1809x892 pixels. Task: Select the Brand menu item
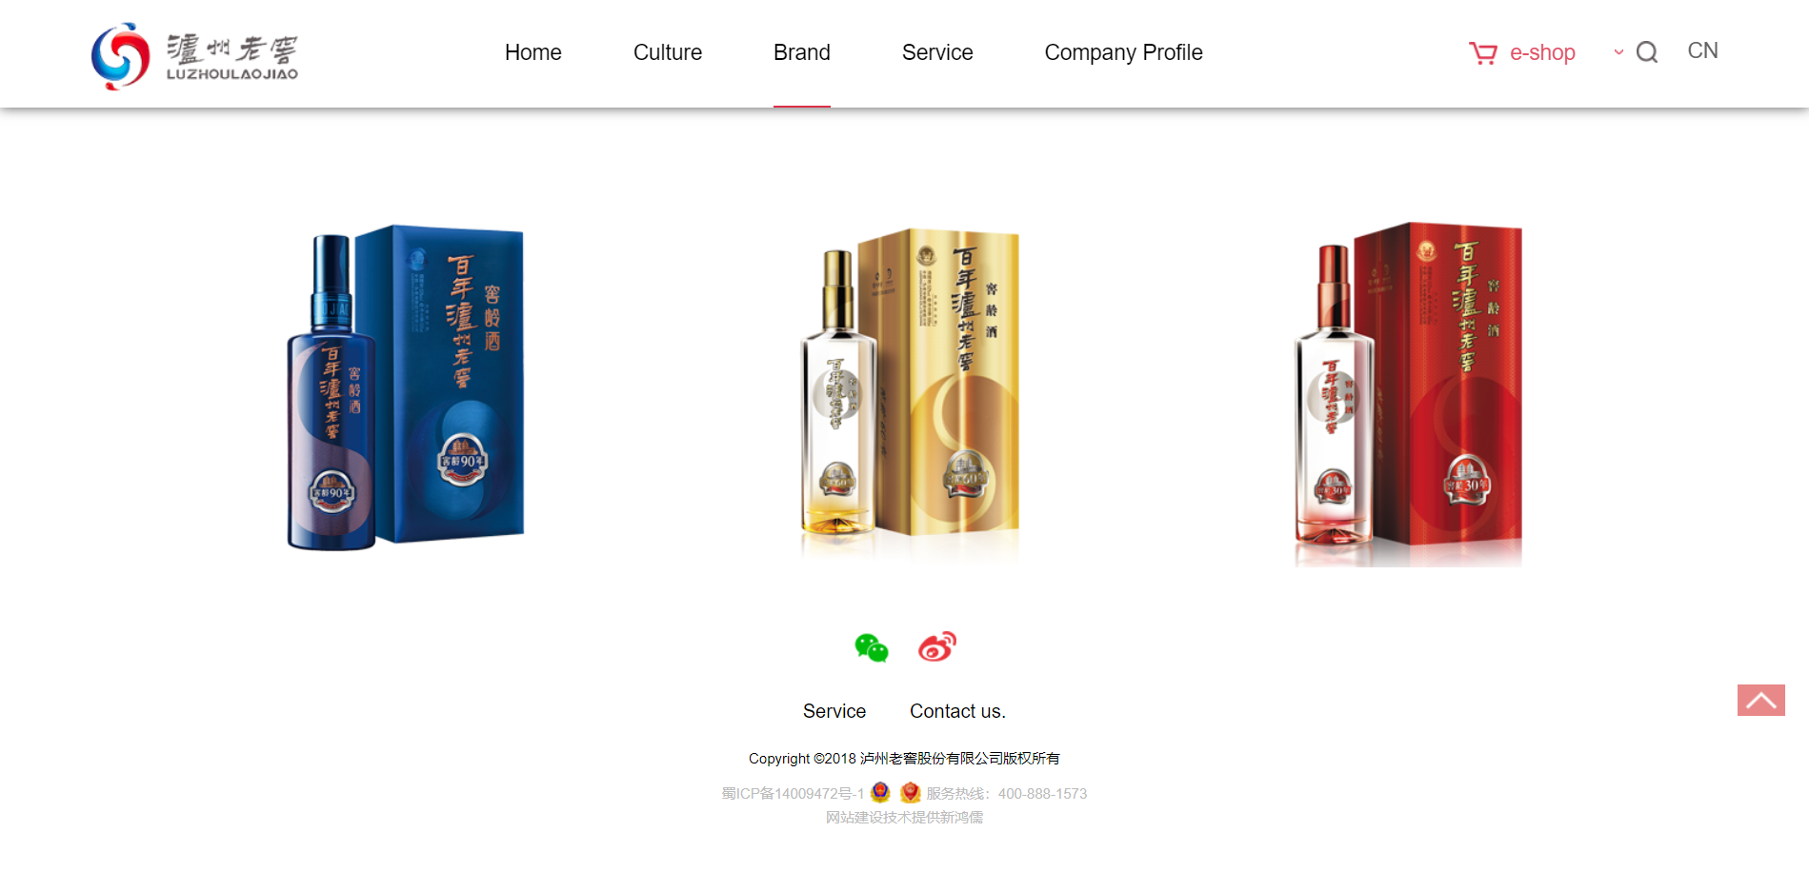(x=801, y=52)
